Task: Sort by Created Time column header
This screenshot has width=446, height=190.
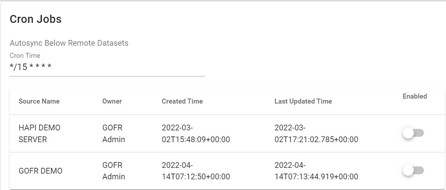Action: [182, 101]
